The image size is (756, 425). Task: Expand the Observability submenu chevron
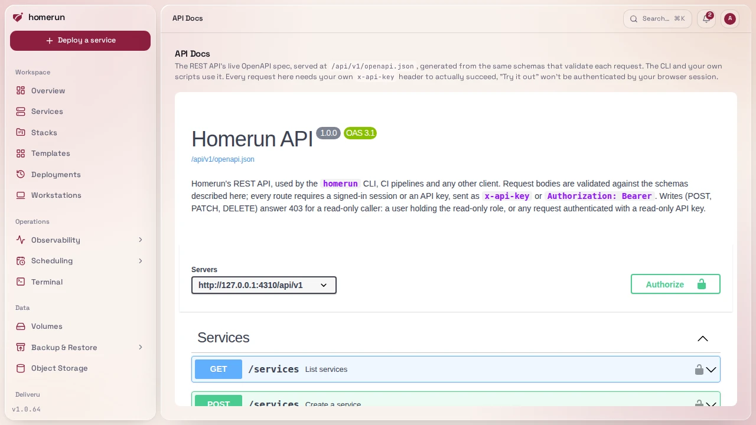[141, 240]
